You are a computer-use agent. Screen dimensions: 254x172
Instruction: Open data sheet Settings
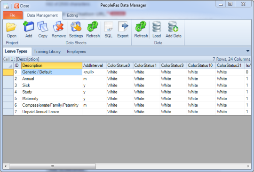tap(76, 30)
